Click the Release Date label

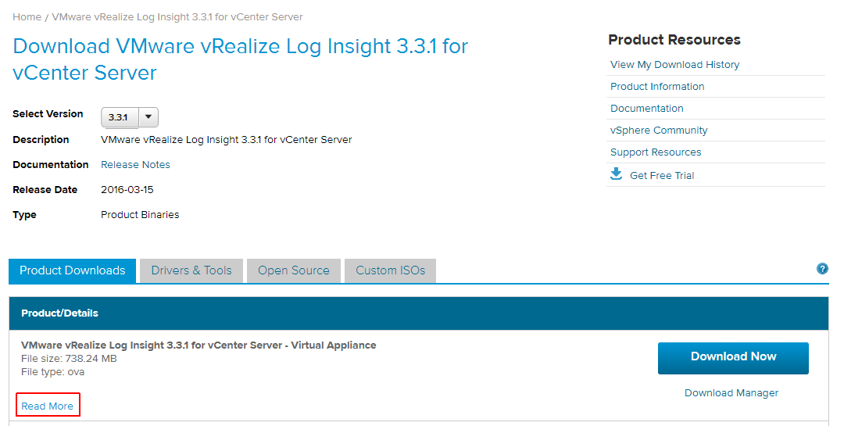[x=45, y=190]
